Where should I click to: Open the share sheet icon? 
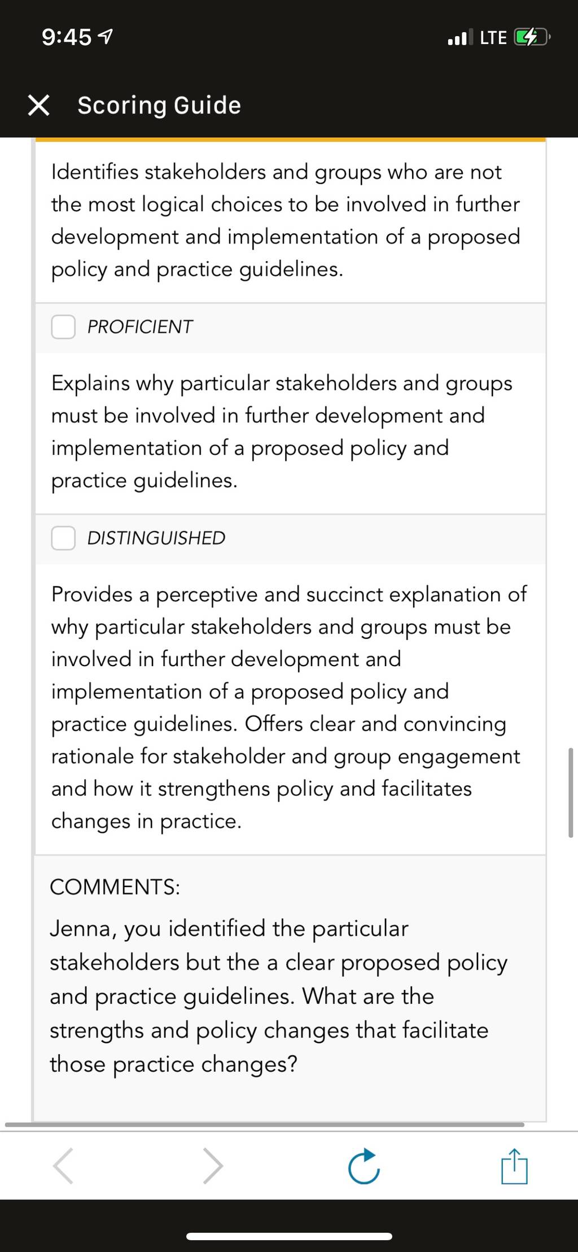coord(514,1166)
